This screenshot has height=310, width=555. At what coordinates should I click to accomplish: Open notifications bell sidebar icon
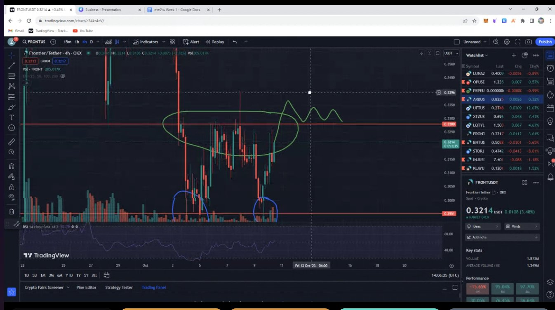pyautogui.click(x=550, y=177)
